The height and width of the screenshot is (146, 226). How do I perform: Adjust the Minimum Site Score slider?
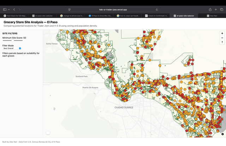click(x=13, y=41)
